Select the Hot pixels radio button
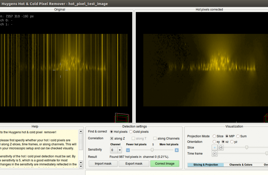Viewport: 268px width, 175px height. click(x=111, y=132)
